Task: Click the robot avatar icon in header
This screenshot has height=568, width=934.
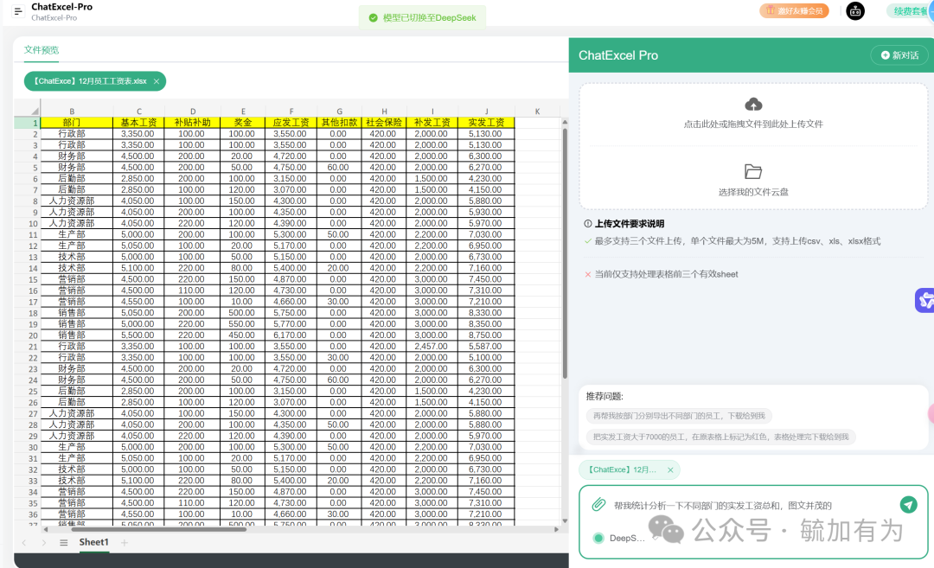Action: tap(855, 10)
